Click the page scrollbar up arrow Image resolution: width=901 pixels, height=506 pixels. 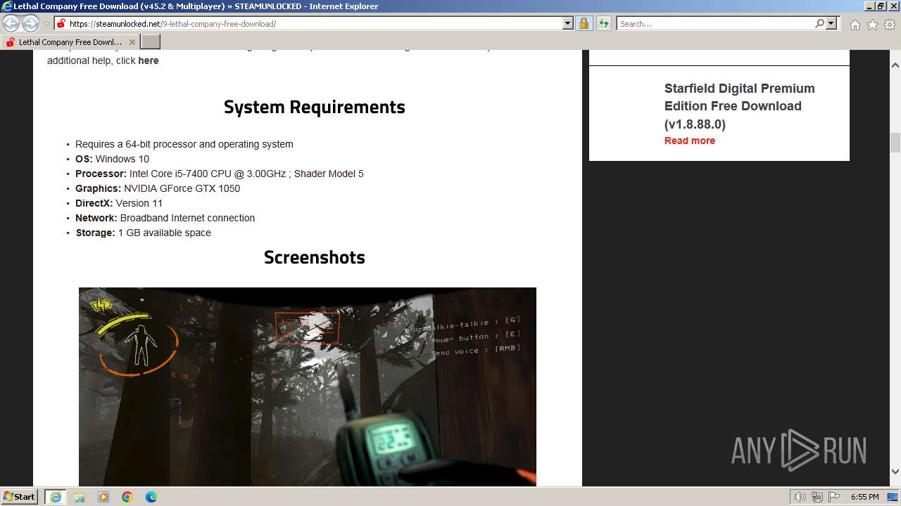pyautogui.click(x=895, y=65)
